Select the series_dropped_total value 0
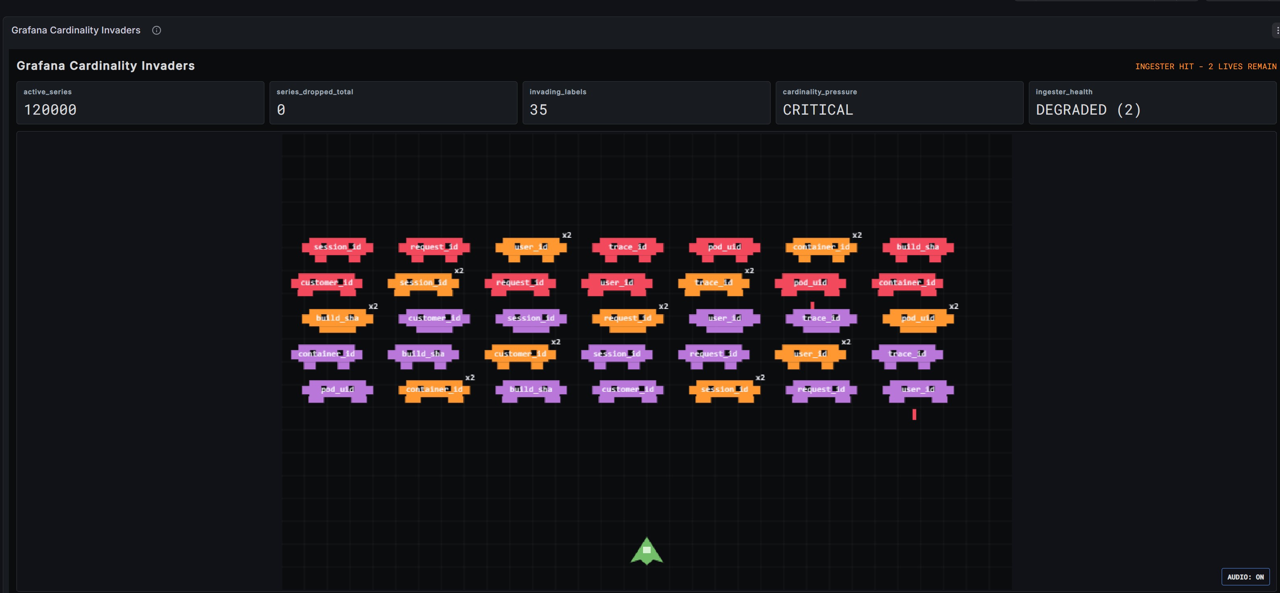This screenshot has height=593, width=1280. (281, 110)
